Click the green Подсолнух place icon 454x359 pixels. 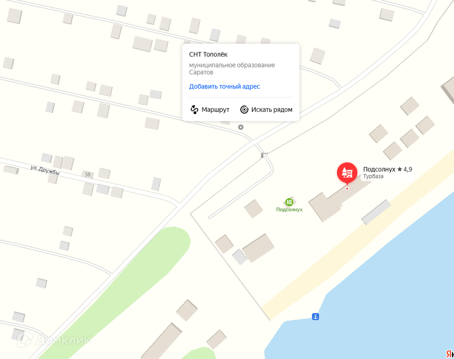[x=289, y=202]
